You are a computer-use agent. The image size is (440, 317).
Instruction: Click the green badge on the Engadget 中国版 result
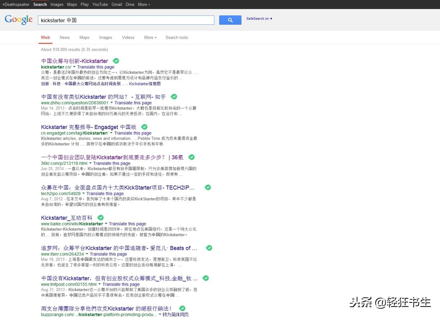pos(144,127)
